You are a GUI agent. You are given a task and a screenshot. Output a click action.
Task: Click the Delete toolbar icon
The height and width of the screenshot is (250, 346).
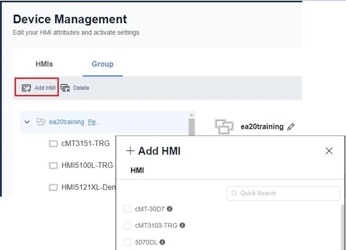[x=65, y=88]
